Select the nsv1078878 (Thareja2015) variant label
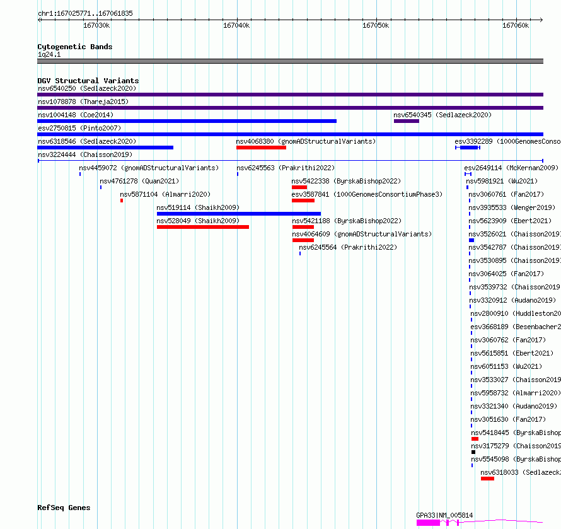Screen dimensions: 561x529 (x=83, y=102)
